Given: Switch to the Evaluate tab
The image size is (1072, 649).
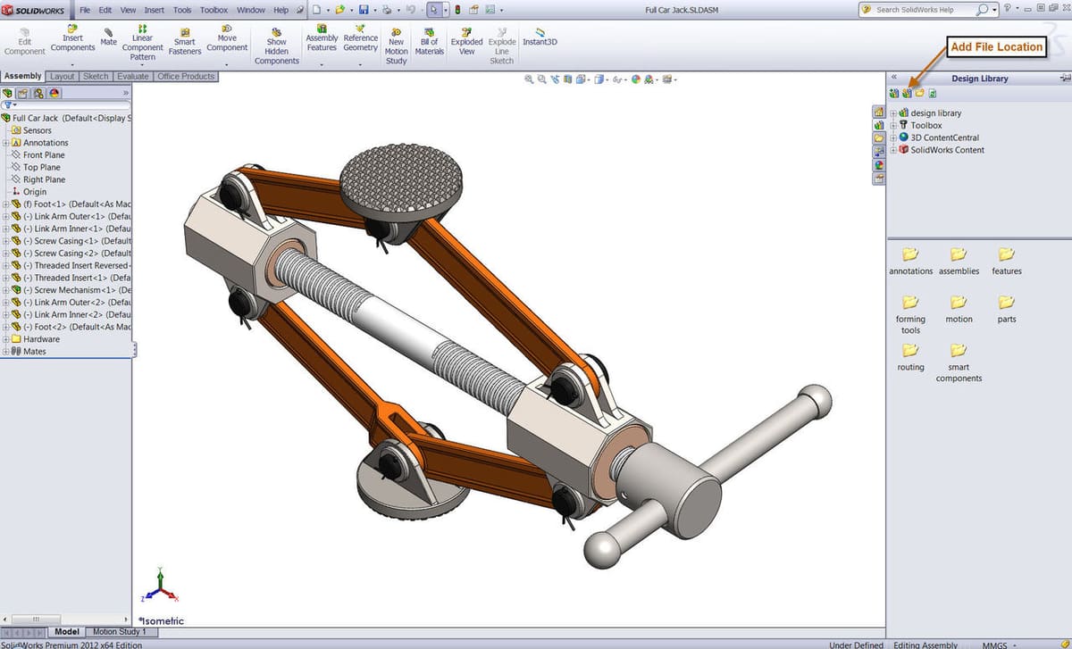Looking at the screenshot, I should pos(133,77).
